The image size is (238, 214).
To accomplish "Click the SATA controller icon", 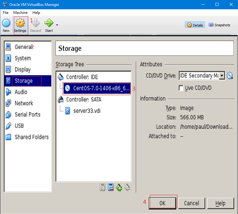I will (x=61, y=100).
